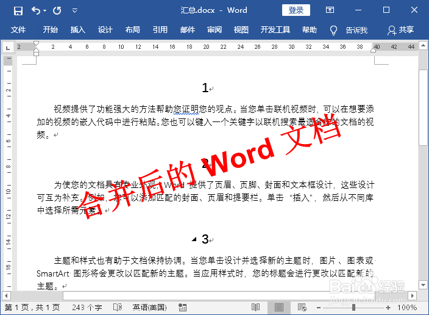The height and width of the screenshot is (315, 429).
Task: Click the vertical scrollbar up arrow
Action: tap(424, 45)
